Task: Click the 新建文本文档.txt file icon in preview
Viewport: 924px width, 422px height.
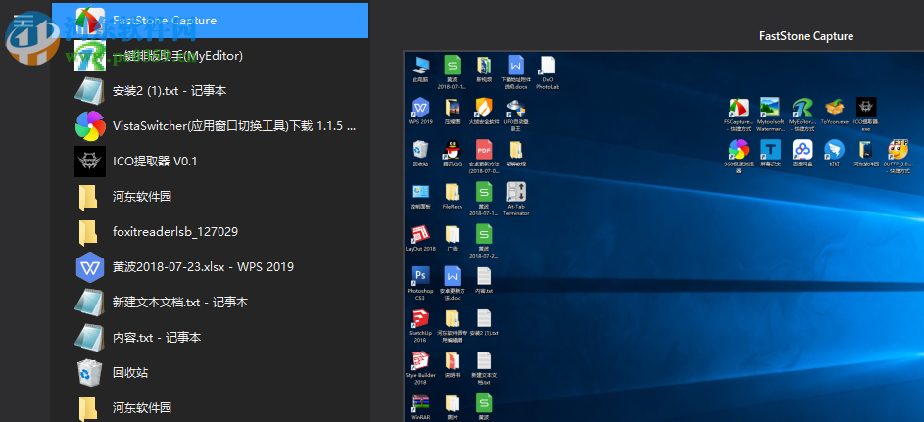Action: coord(484,360)
